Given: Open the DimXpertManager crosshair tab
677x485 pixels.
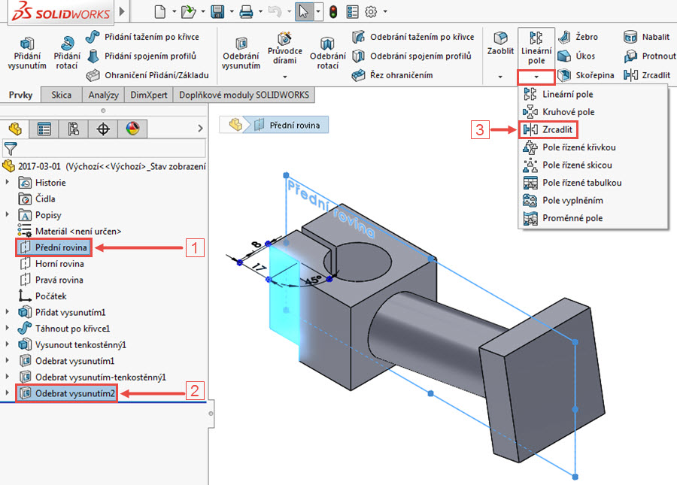Looking at the screenshot, I should point(103,129).
